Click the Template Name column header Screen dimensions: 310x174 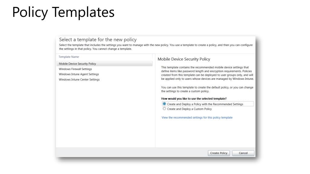click(69, 57)
